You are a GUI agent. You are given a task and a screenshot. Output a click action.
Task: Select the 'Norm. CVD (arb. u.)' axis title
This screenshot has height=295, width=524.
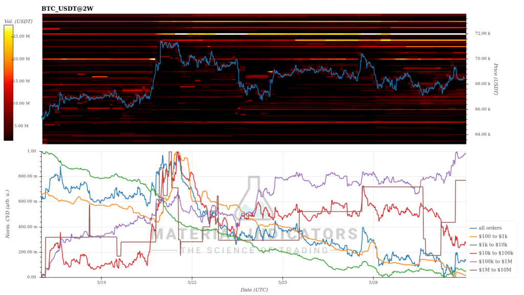[x=8, y=214]
